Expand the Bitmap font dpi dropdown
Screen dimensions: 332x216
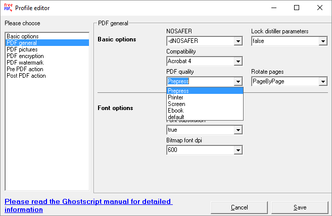tap(238, 150)
